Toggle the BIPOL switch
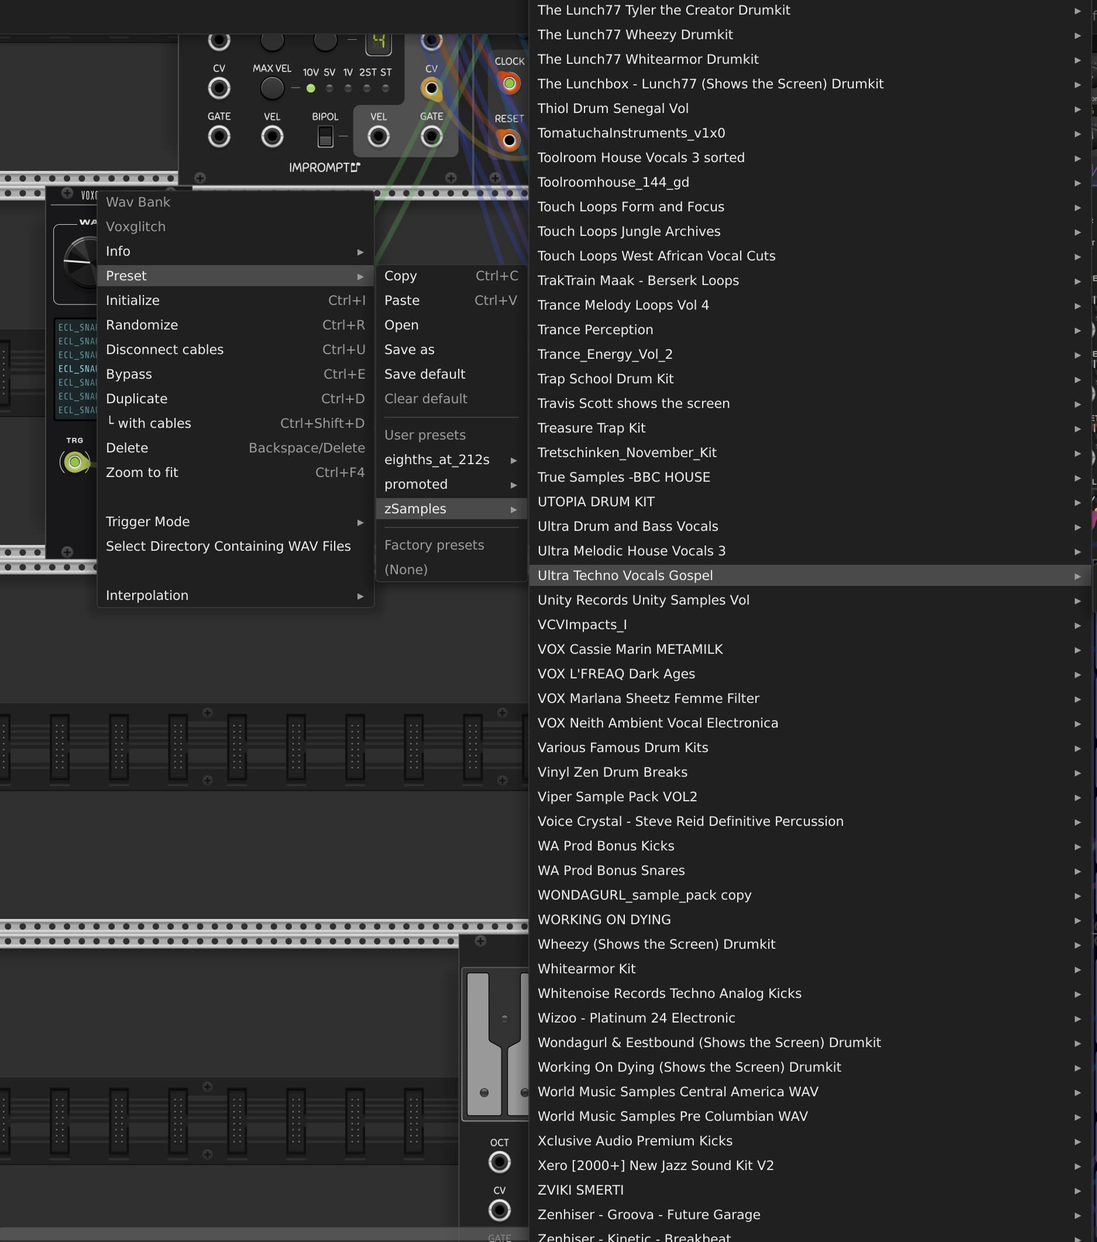 [325, 137]
